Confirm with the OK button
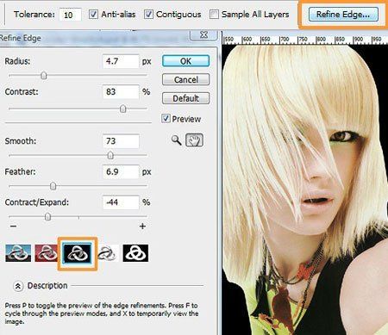 185,61
